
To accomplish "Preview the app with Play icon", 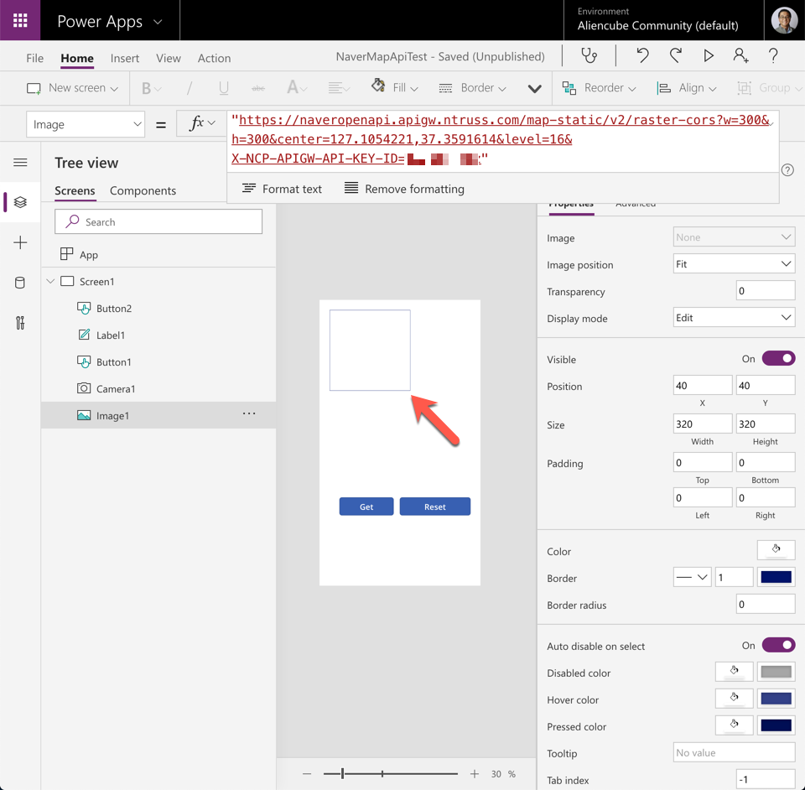I will [x=709, y=55].
